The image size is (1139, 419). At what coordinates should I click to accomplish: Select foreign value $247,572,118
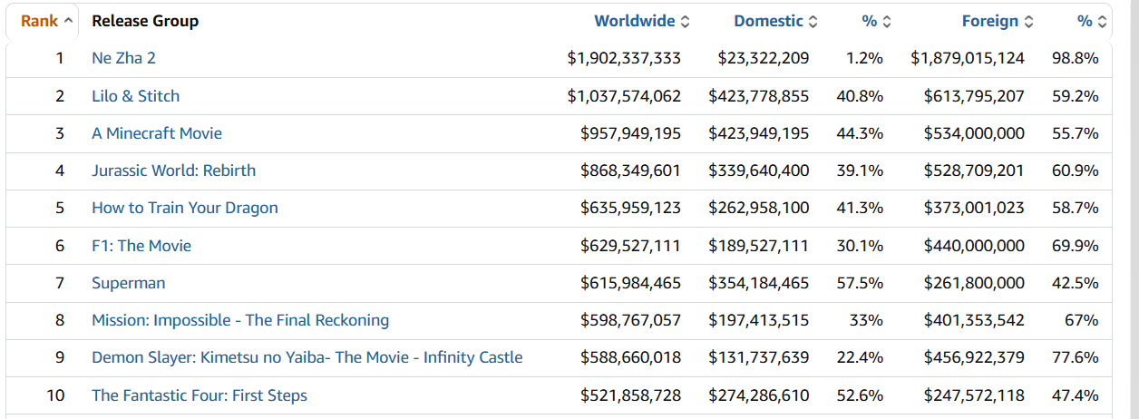[x=974, y=395]
